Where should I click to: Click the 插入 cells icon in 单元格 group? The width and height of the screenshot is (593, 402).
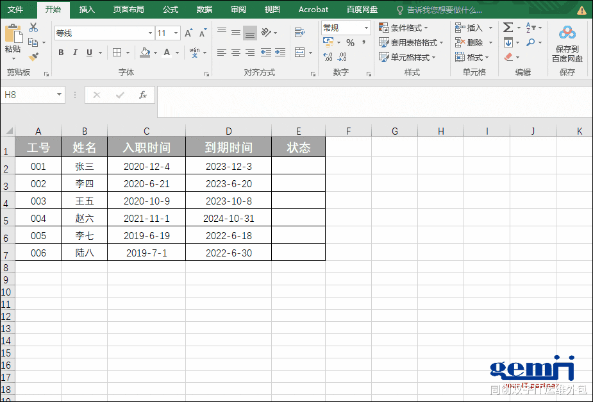(x=458, y=28)
